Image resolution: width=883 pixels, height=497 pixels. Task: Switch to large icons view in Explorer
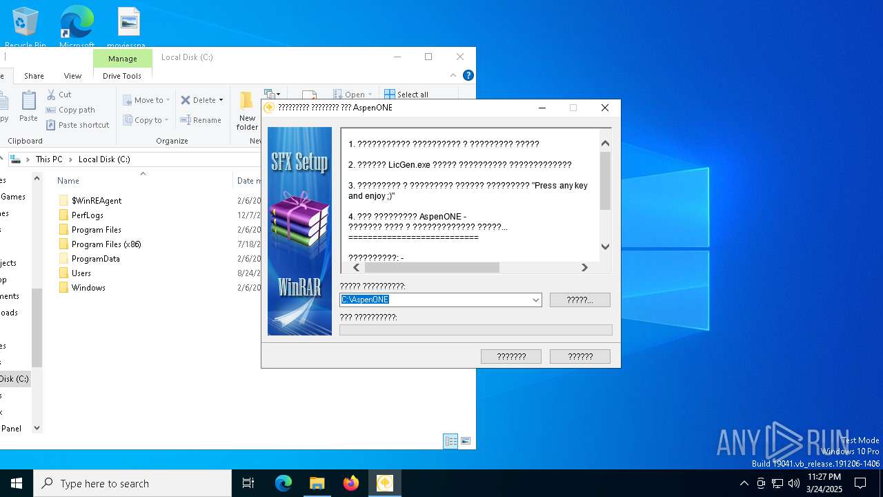pyautogui.click(x=466, y=441)
